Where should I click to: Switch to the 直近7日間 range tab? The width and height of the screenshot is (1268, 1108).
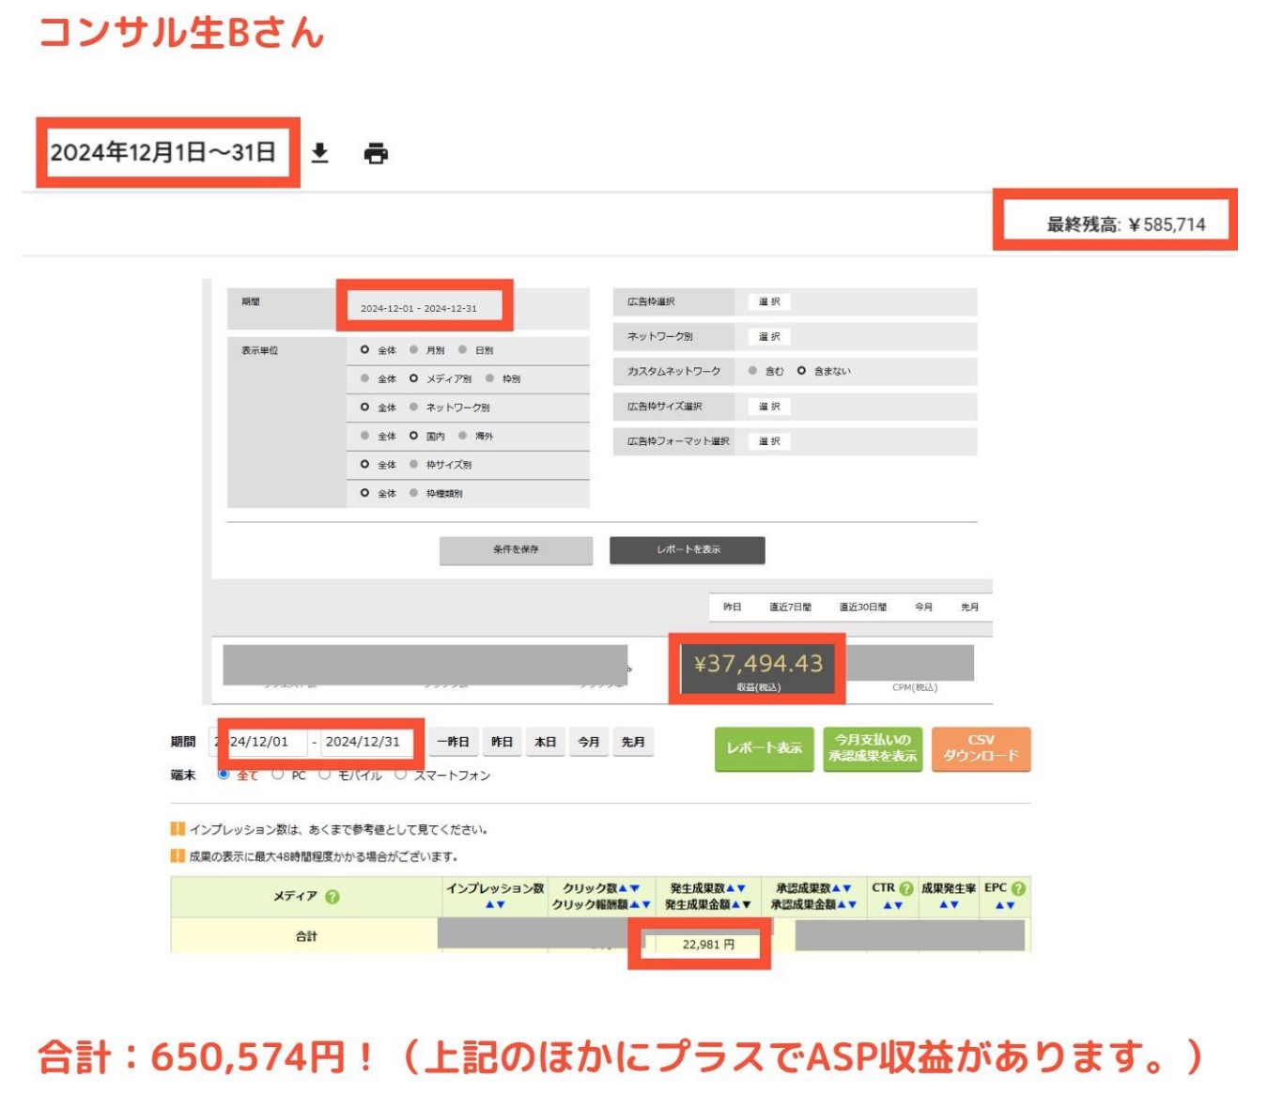pyautogui.click(x=790, y=608)
